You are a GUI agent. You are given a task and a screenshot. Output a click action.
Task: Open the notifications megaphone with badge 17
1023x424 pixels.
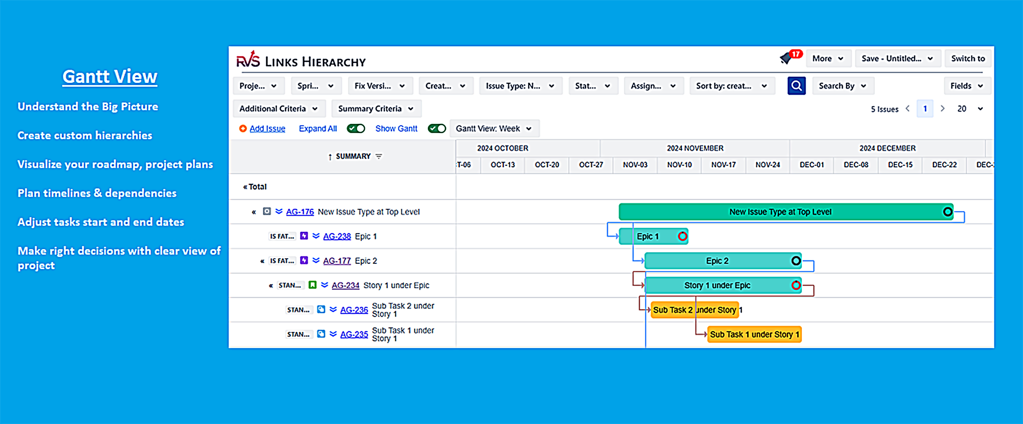coord(790,57)
